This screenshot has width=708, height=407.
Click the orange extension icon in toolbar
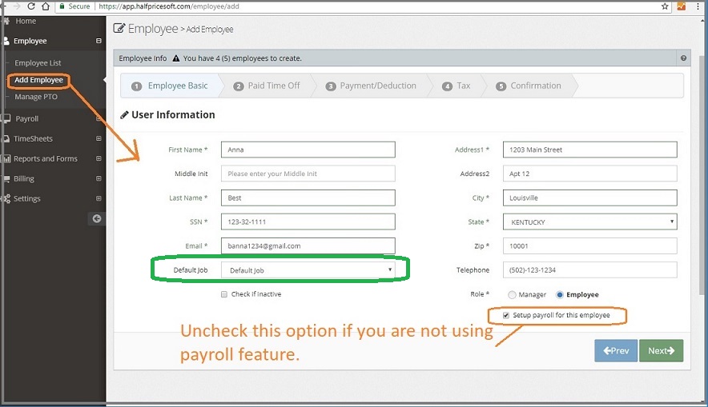tap(682, 6)
